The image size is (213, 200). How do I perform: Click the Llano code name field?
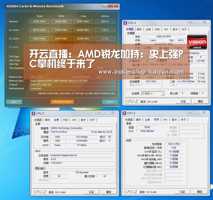click(x=153, y=40)
